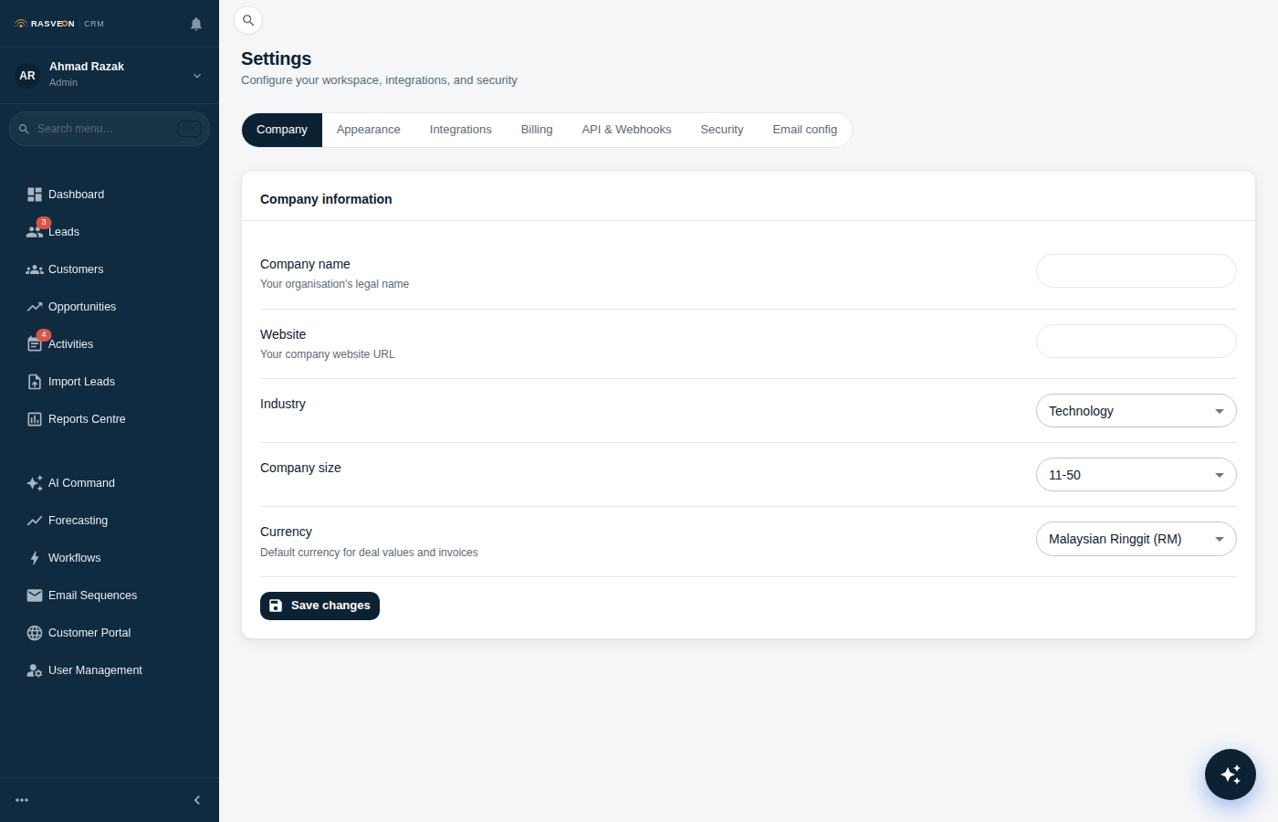Click the Email Sequences envelope icon
Viewport: 1278px width, 822px height.
coord(35,595)
